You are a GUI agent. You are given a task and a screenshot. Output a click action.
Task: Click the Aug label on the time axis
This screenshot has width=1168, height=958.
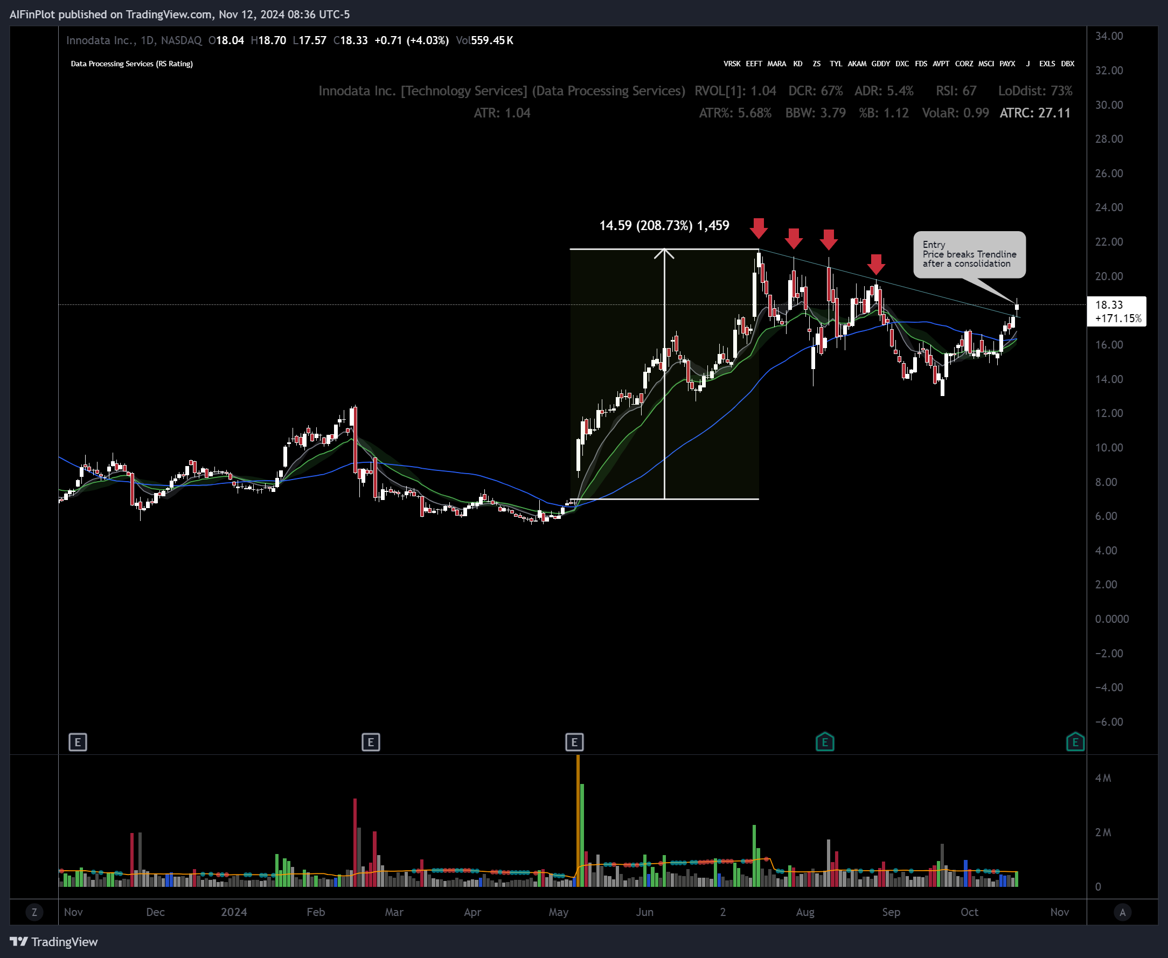[x=805, y=912]
